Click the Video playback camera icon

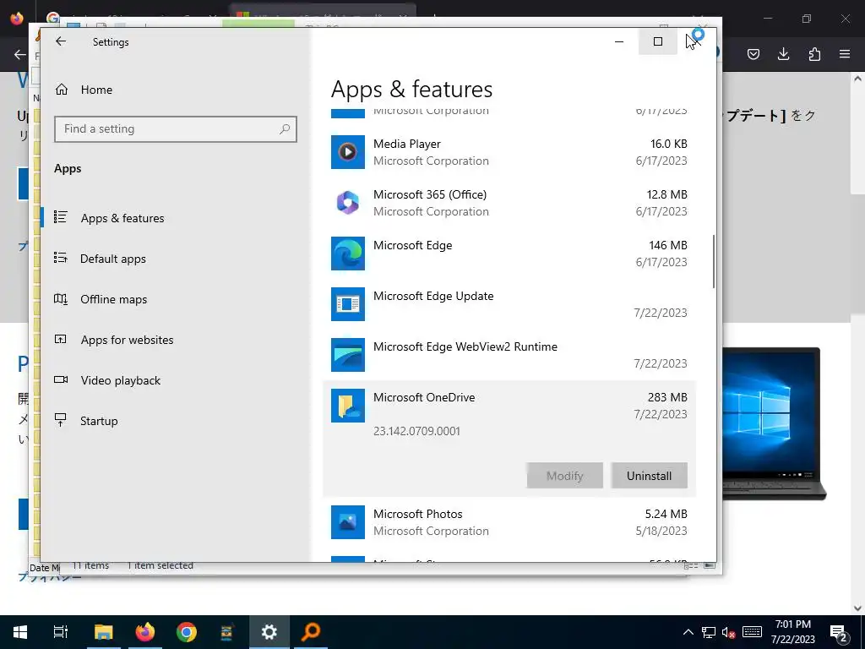click(x=61, y=379)
